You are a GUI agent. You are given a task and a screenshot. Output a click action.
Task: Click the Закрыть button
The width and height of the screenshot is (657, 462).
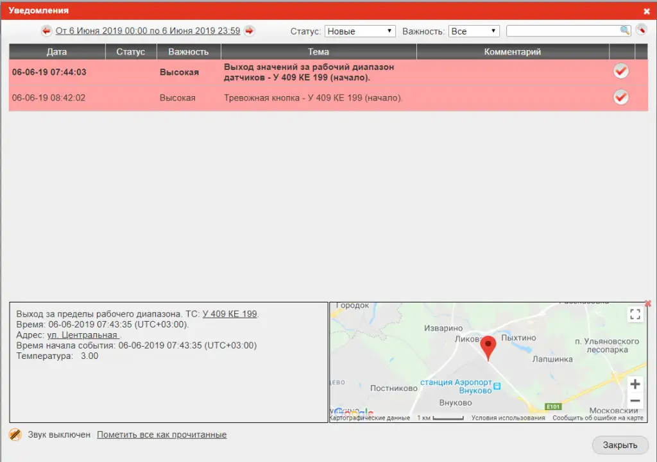(x=620, y=445)
